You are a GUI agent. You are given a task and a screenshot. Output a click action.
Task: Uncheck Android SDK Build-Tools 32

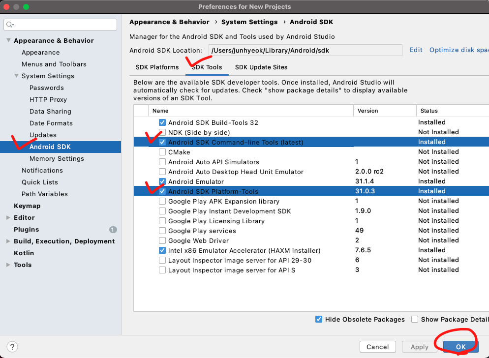pos(162,122)
